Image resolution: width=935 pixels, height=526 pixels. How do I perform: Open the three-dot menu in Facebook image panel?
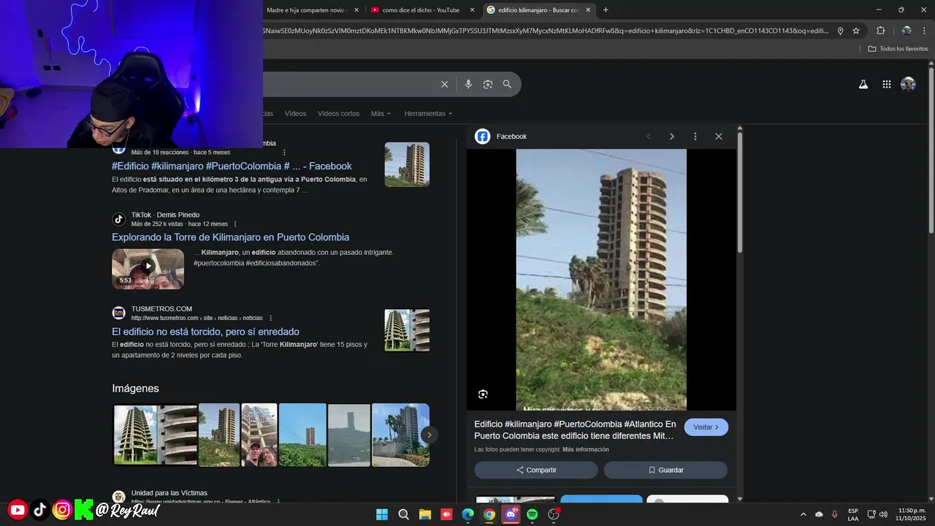695,137
